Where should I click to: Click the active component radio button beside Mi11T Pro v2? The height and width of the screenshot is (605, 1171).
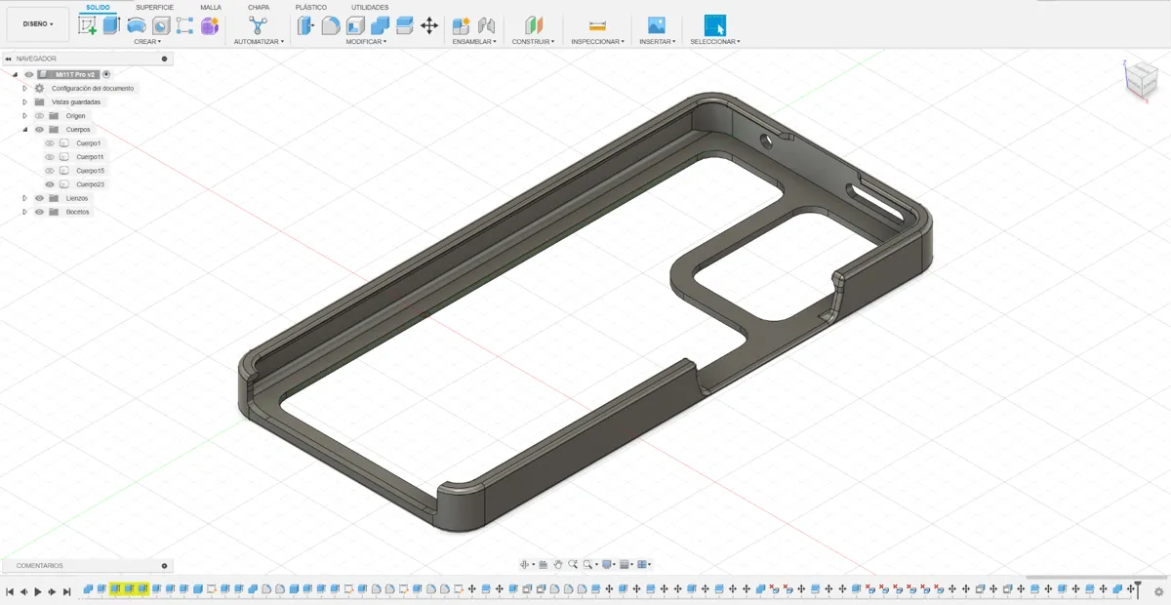tap(106, 74)
